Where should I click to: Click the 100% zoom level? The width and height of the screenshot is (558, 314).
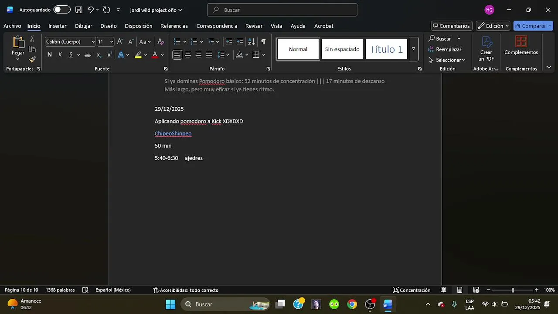pos(549,290)
